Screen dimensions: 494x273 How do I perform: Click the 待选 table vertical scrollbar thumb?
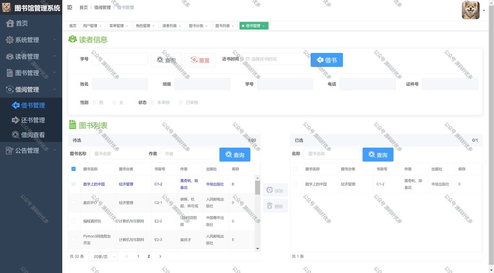click(258, 188)
